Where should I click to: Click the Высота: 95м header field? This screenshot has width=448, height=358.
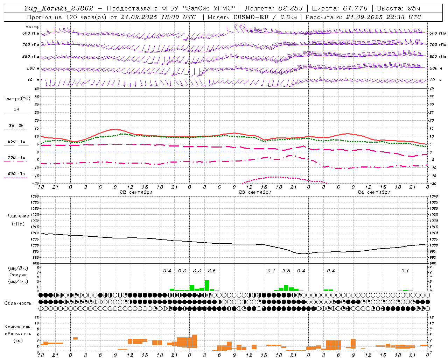tap(399, 8)
